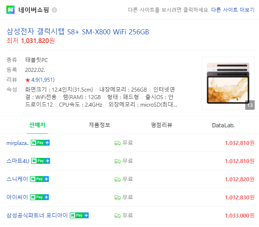Click the NPay badge next to 스니케이
Viewport: 259px width, 227px height.
point(39,179)
